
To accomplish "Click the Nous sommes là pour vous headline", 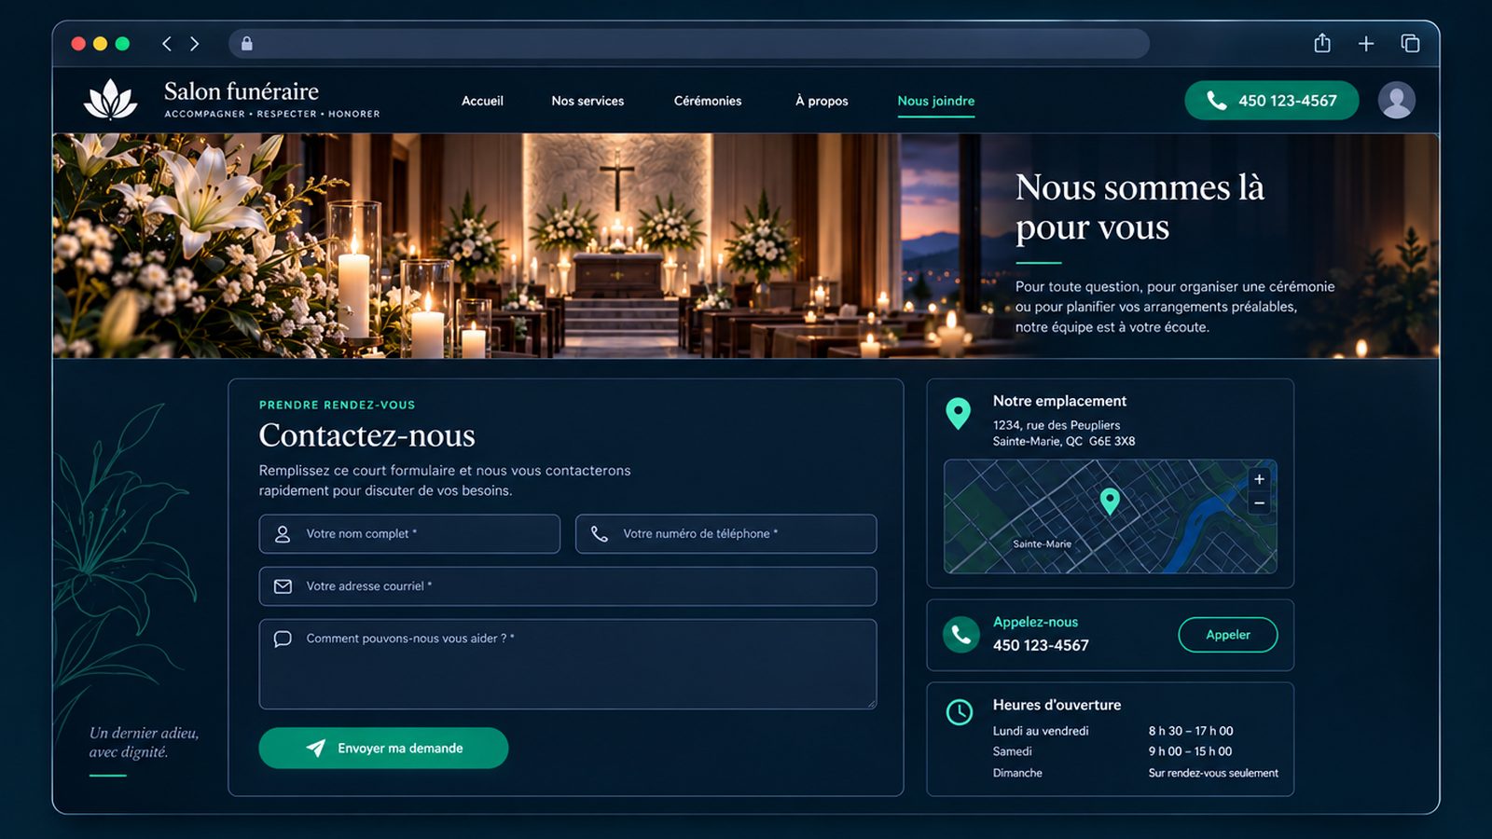I will tap(1140, 207).
